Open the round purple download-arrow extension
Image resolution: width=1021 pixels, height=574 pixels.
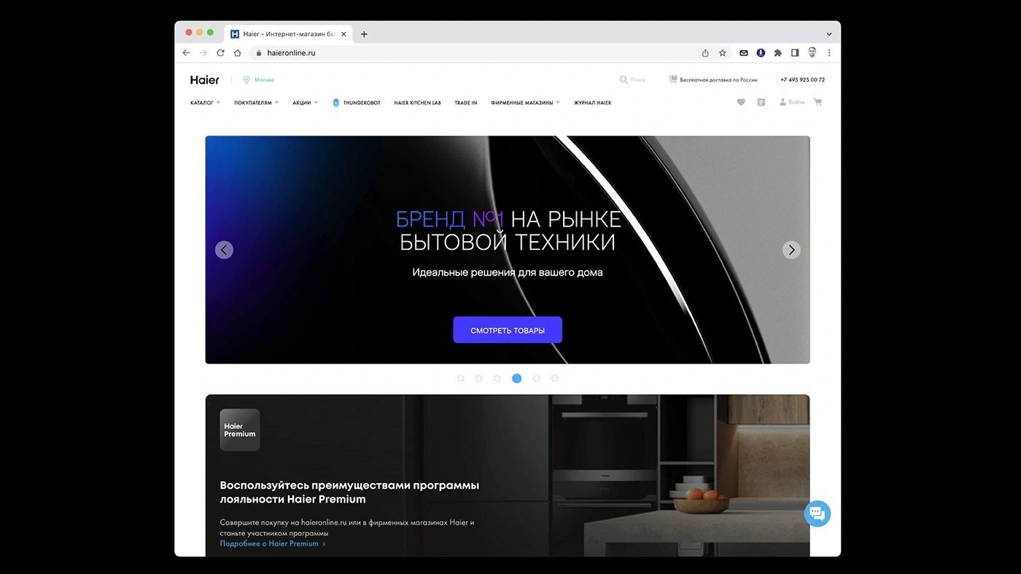761,52
